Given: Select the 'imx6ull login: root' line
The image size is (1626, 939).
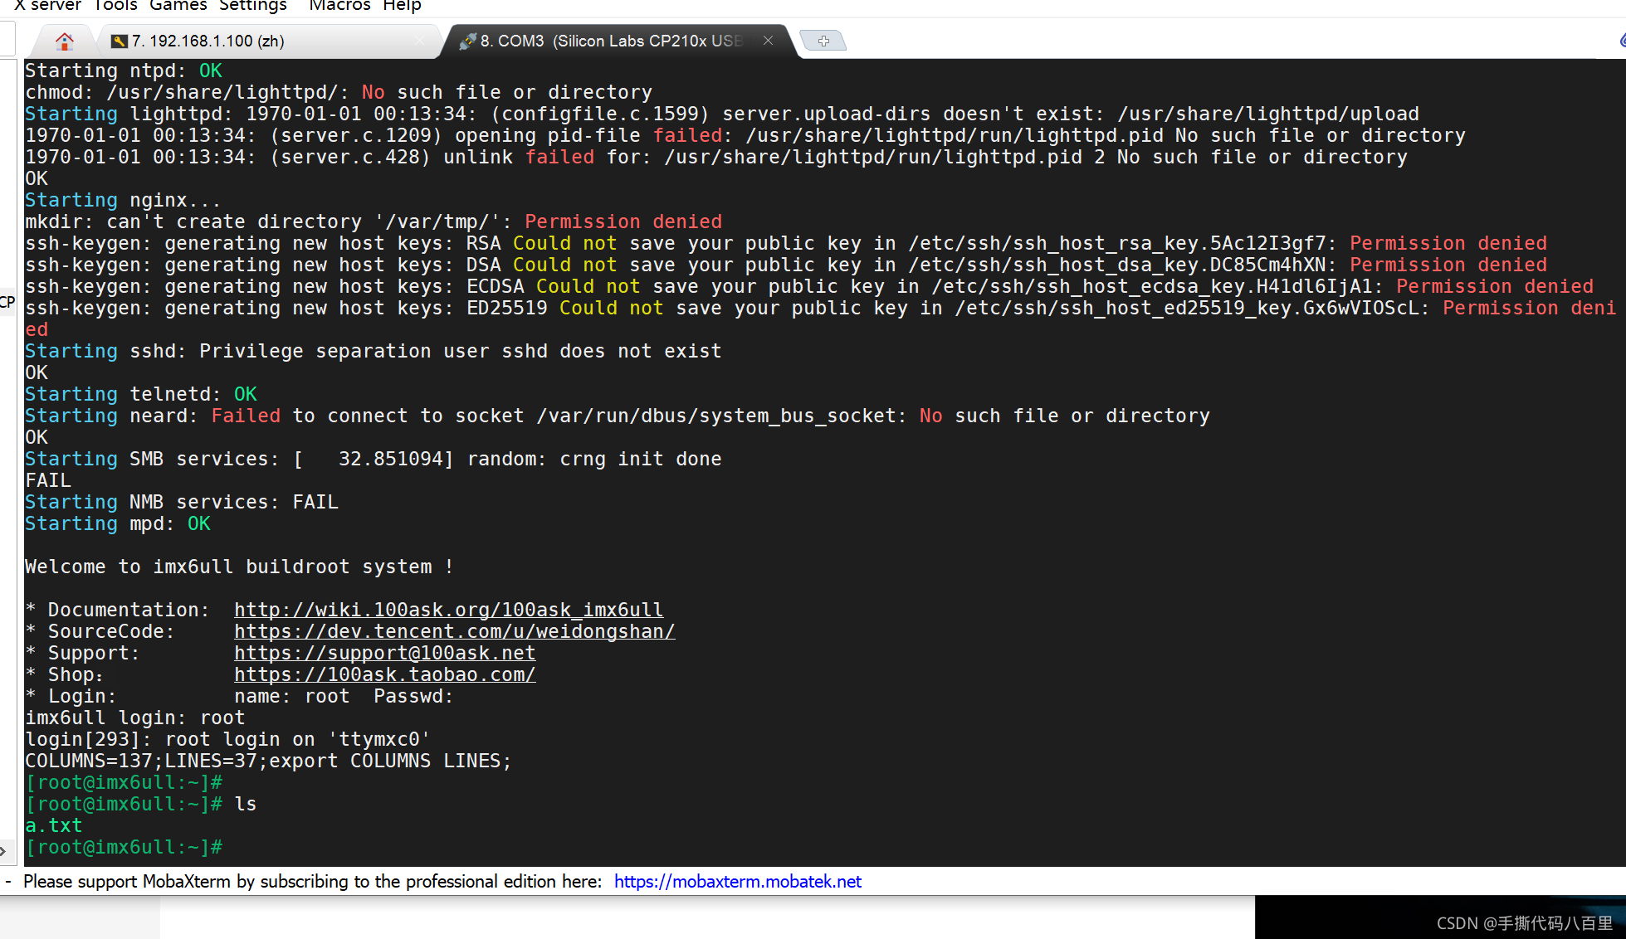Looking at the screenshot, I should 134,718.
